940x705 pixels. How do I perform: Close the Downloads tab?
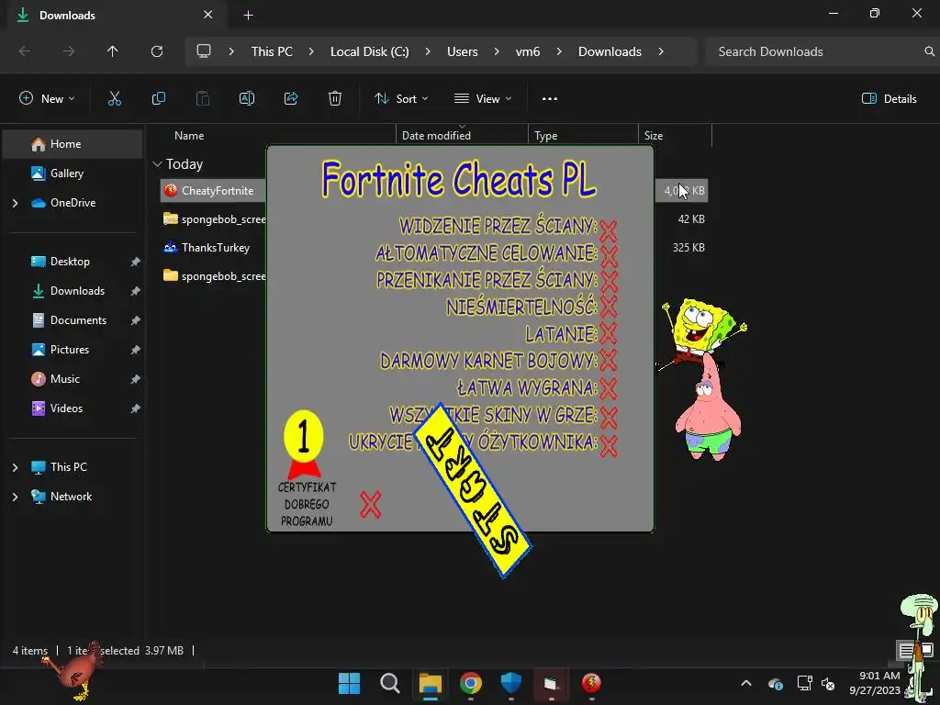pos(208,15)
